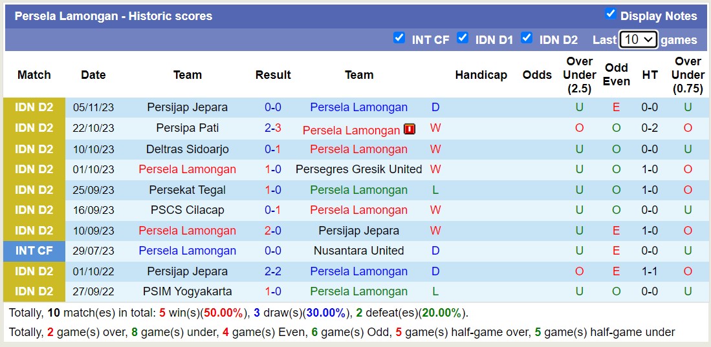This screenshot has width=711, height=347.
Task: Open Persekat Tegal team link
Action: coord(187,190)
